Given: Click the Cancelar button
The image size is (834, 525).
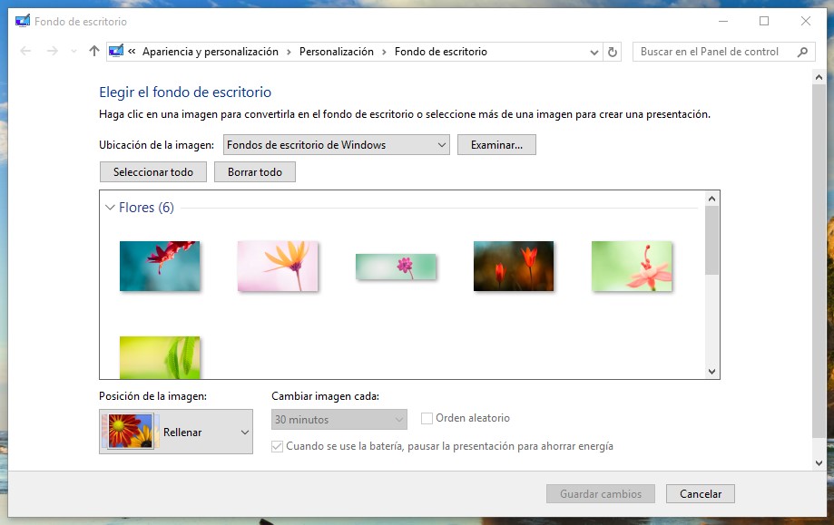Looking at the screenshot, I should coord(700,493).
